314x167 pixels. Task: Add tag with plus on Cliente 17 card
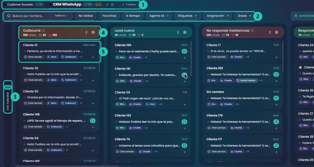point(276,57)
